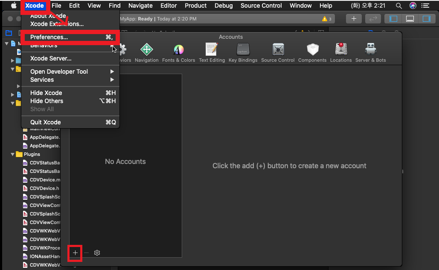Toggle the debug area panel
Image resolution: width=439 pixels, height=270 pixels.
(410, 19)
